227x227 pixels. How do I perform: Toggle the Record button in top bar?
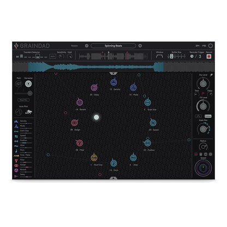click(x=209, y=56)
